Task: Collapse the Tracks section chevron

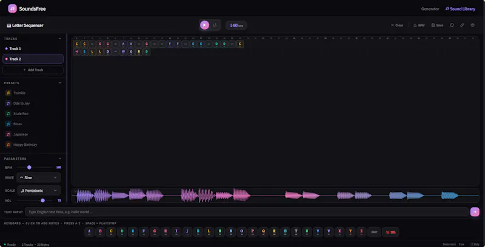Action: pyautogui.click(x=59, y=39)
